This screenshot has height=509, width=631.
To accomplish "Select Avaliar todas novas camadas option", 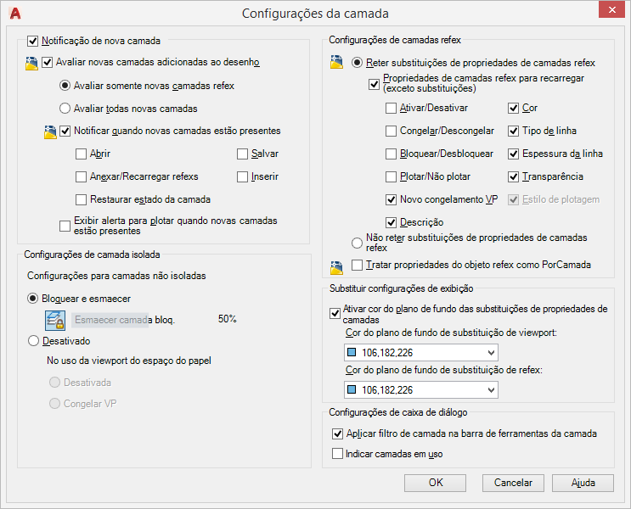I will pos(65,109).
